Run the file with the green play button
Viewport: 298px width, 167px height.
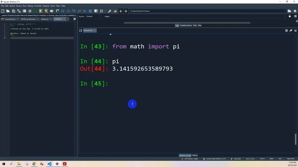click(x=35, y=11)
